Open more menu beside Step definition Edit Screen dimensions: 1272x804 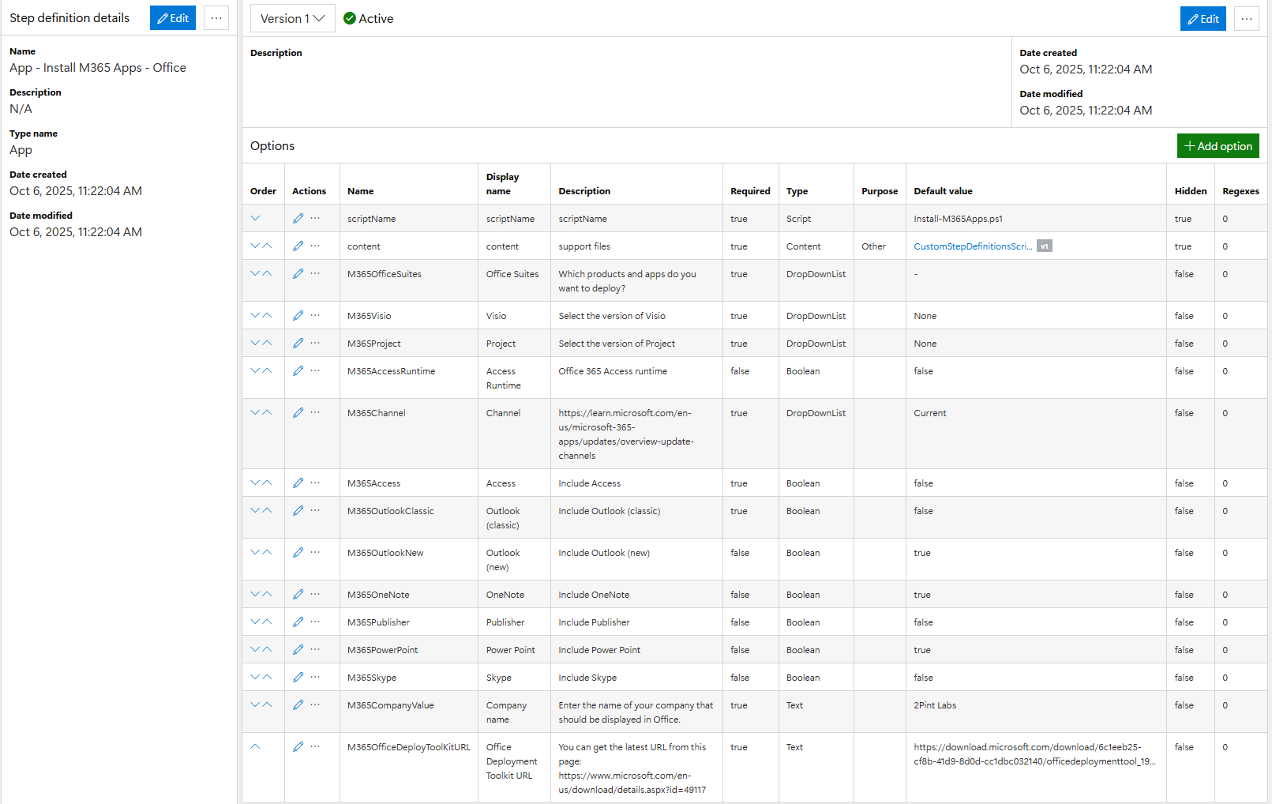[x=216, y=18]
